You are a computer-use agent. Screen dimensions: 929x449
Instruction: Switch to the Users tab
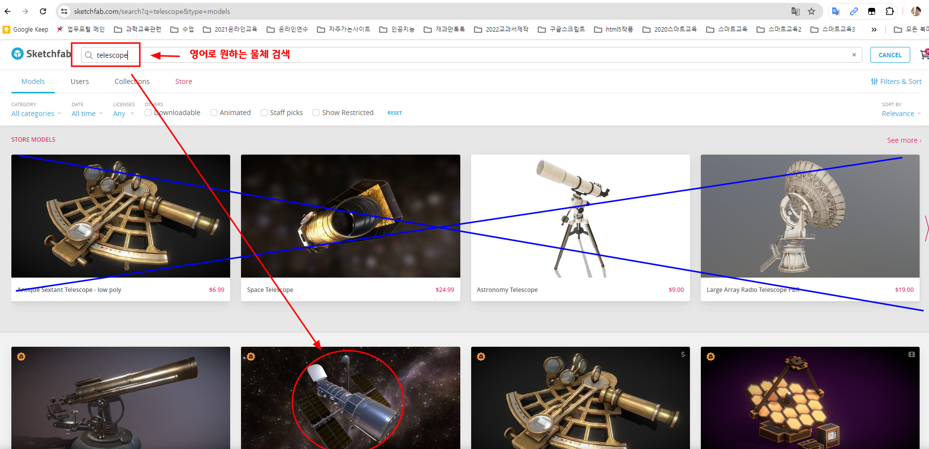(x=80, y=82)
